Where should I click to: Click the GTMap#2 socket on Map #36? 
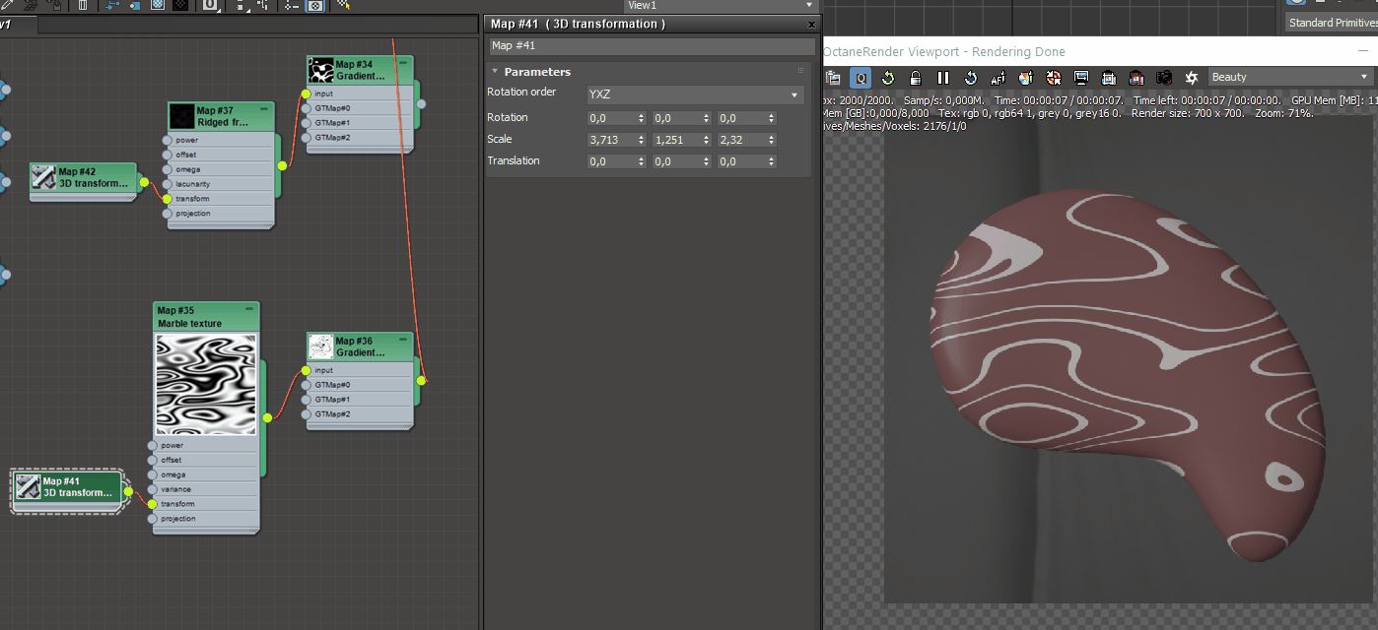[306, 414]
